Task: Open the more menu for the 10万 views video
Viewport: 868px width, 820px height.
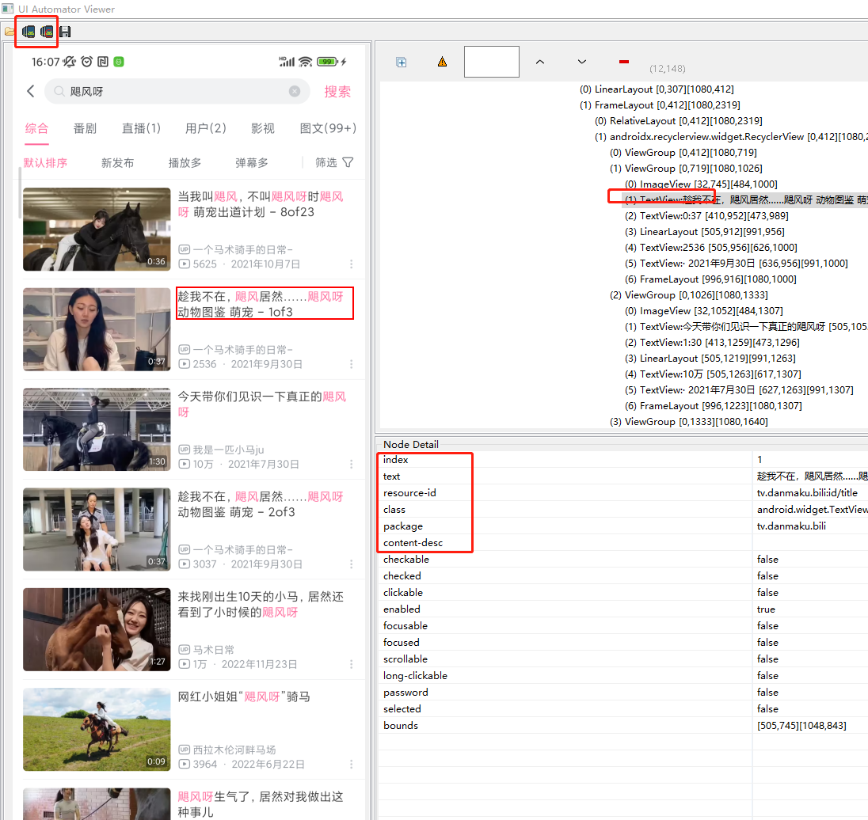Action: point(351,465)
